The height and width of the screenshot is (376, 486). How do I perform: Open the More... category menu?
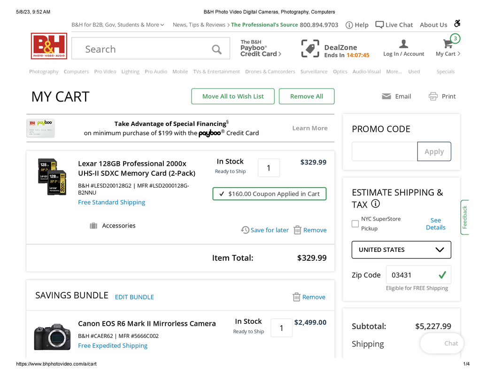(x=394, y=71)
